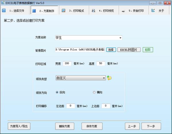This screenshot has width=172, height=134.
Task: Click the print format tab icon
Action: (x=63, y=11)
